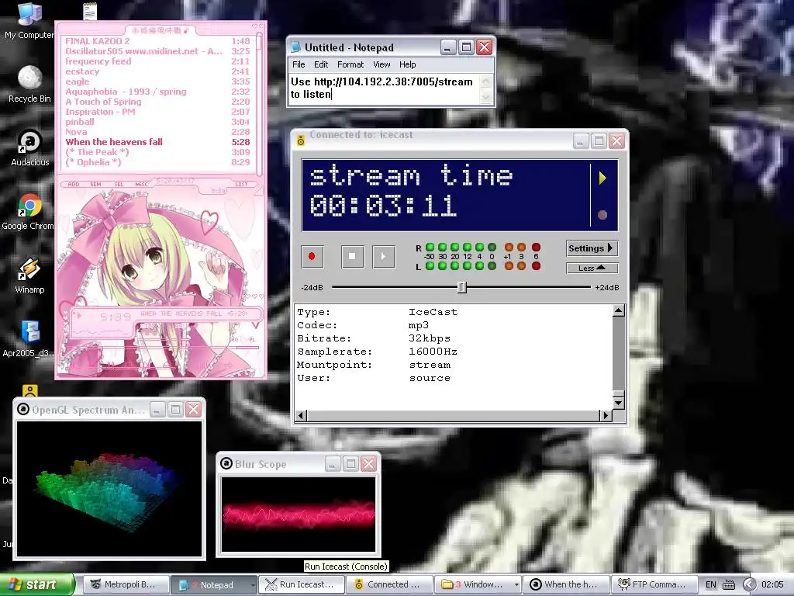The image size is (794, 596).
Task: Expand hidden tray icons with the arrow
Action: tap(749, 584)
